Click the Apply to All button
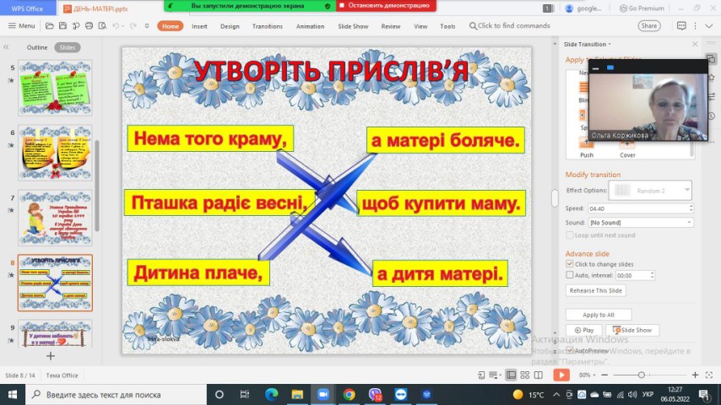721x405 pixels. (598, 315)
